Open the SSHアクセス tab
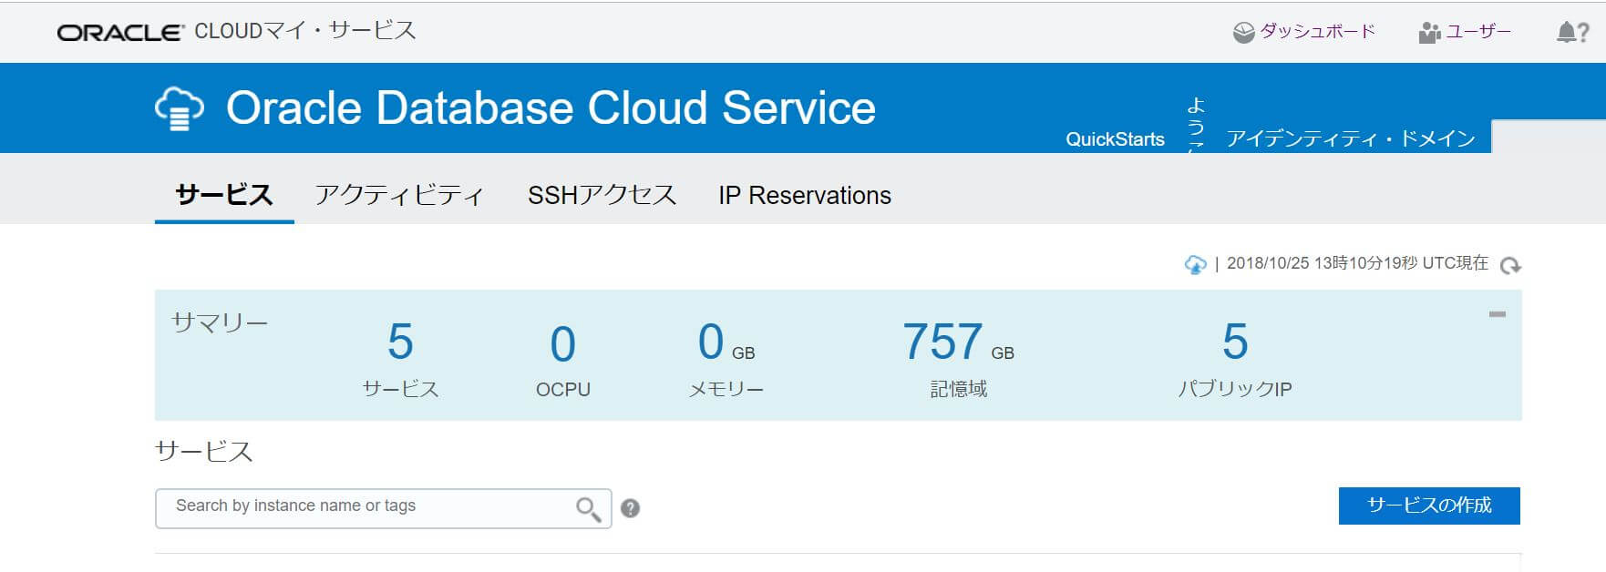1606x572 pixels. 602,195
